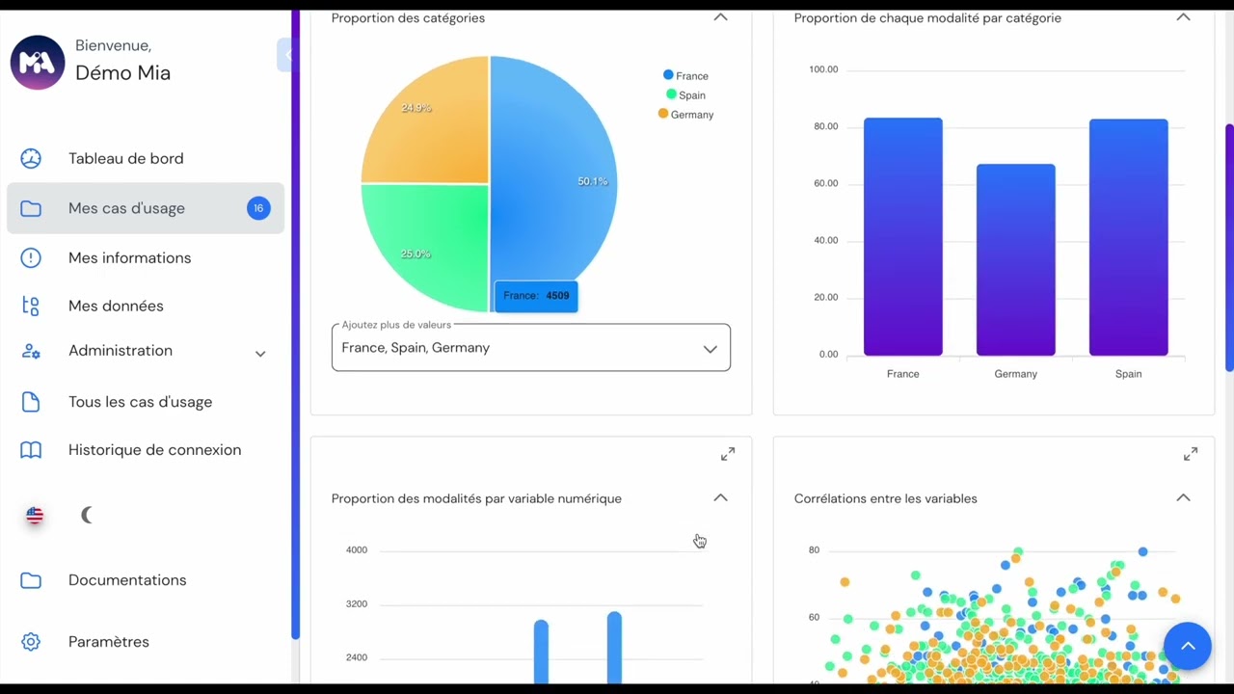Toggle France series in pie legend

tap(685, 75)
